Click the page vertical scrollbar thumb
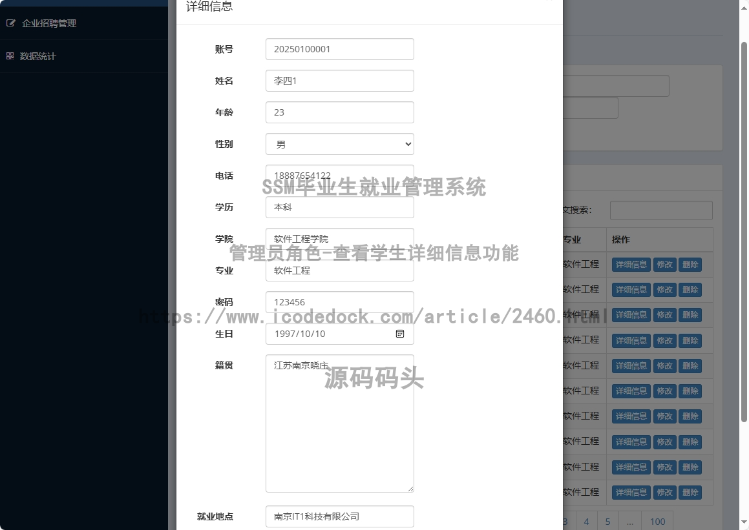This screenshot has width=749, height=530. pos(744,232)
